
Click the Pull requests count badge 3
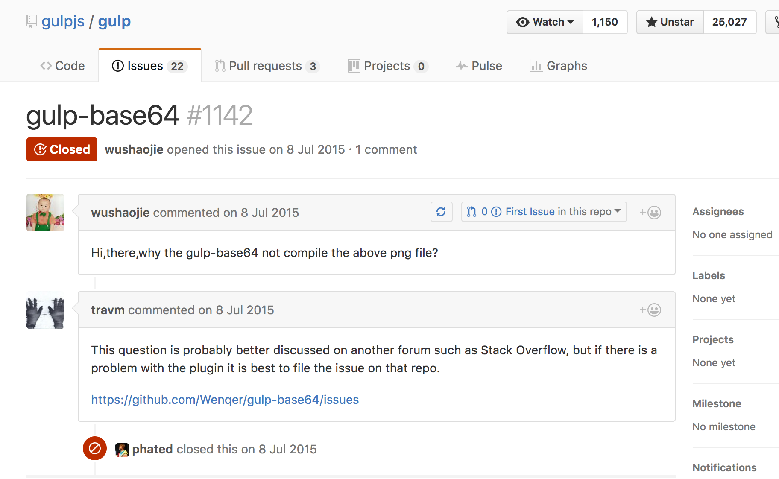pos(313,66)
